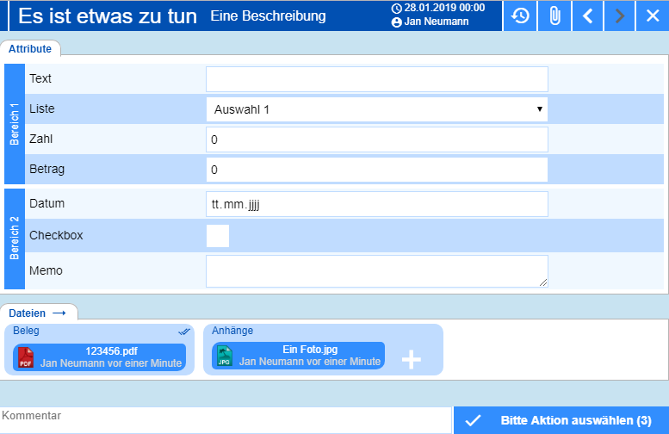Open the 123456.pdf file
669x434 pixels.
(99, 357)
